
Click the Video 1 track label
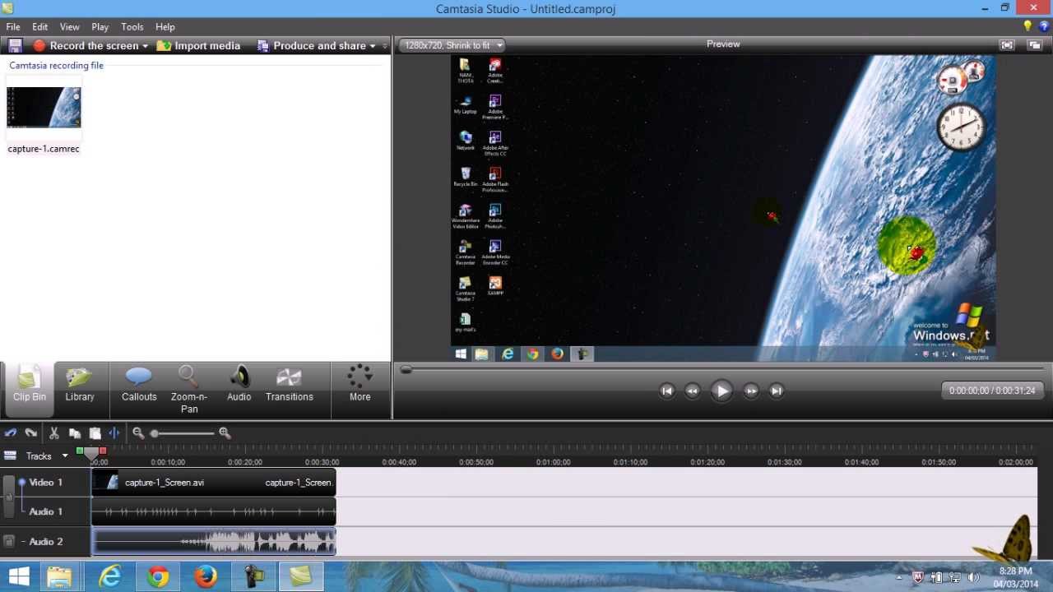pyautogui.click(x=46, y=483)
